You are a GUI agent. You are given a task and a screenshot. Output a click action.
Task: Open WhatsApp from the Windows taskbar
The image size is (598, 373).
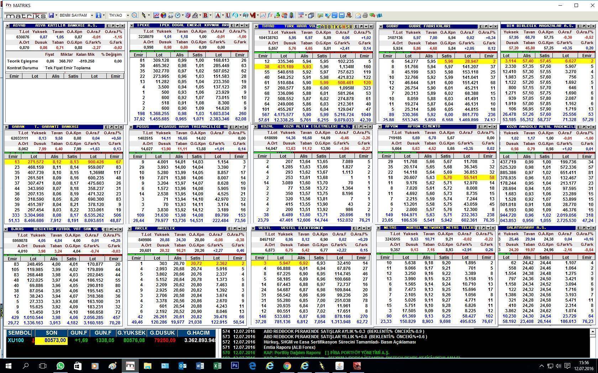coord(60,366)
